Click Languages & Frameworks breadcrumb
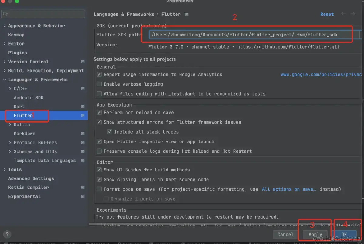Viewport: 364px width, 244px height. point(124,14)
